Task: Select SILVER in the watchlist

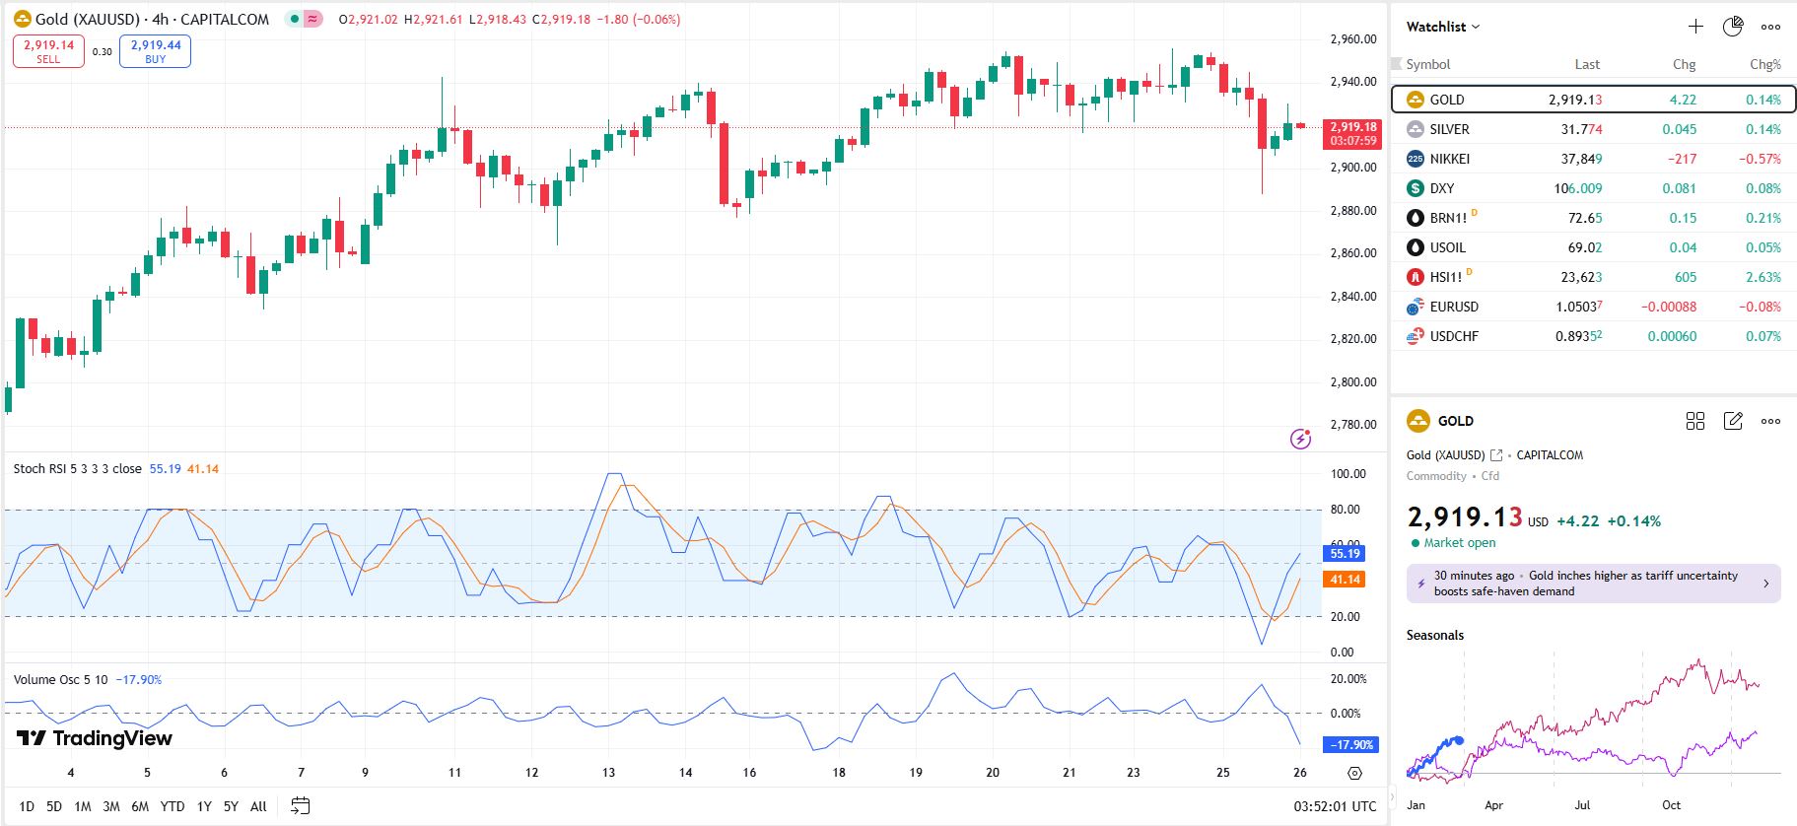Action: (x=1449, y=129)
